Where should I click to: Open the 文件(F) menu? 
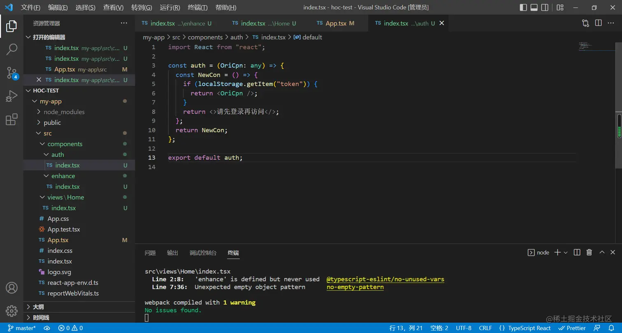coord(30,7)
